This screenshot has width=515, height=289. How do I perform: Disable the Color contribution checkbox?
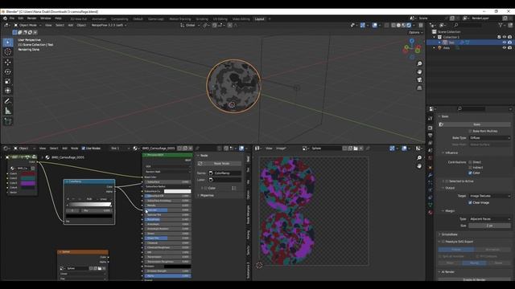point(470,173)
